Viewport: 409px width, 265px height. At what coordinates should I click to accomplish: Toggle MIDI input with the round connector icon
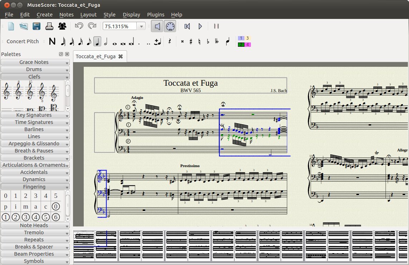(x=170, y=26)
